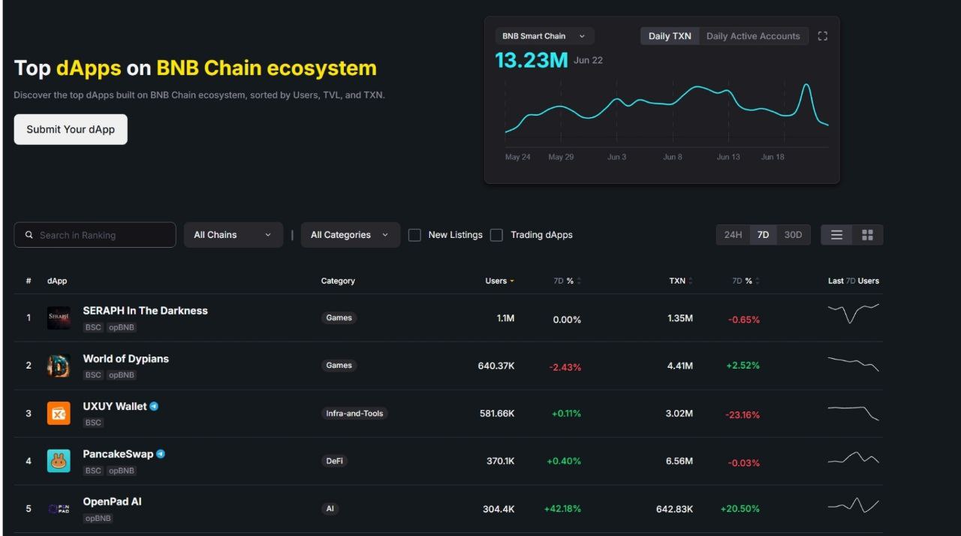Viewport: 961px width, 536px height.
Task: Click the UXUY Wallet orange logo
Action: tap(59, 414)
